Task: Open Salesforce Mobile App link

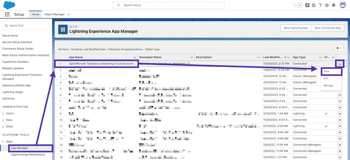Action: [x=17, y=85]
